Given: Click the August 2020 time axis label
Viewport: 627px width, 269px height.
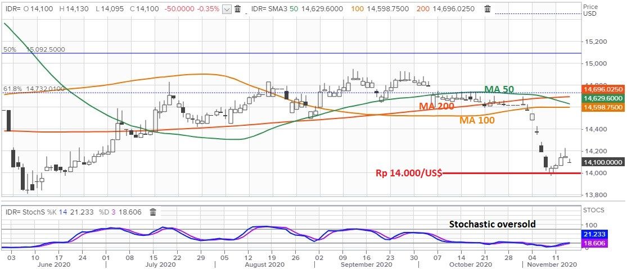Looking at the screenshot, I should [264, 265].
